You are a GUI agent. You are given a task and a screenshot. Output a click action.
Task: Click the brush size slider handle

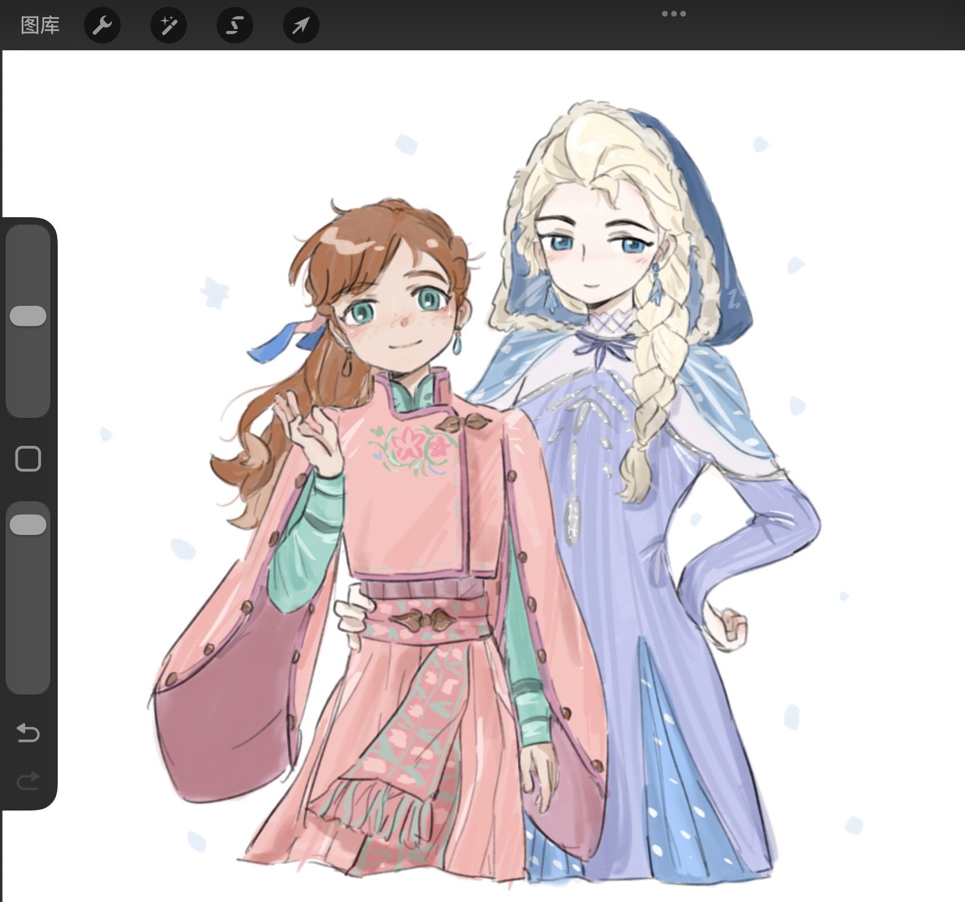tap(28, 316)
